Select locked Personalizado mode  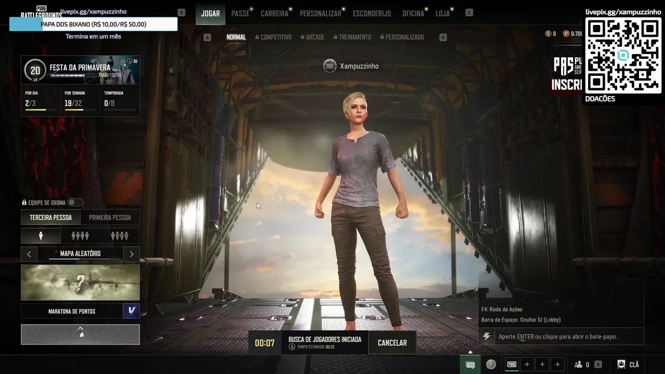coord(402,37)
